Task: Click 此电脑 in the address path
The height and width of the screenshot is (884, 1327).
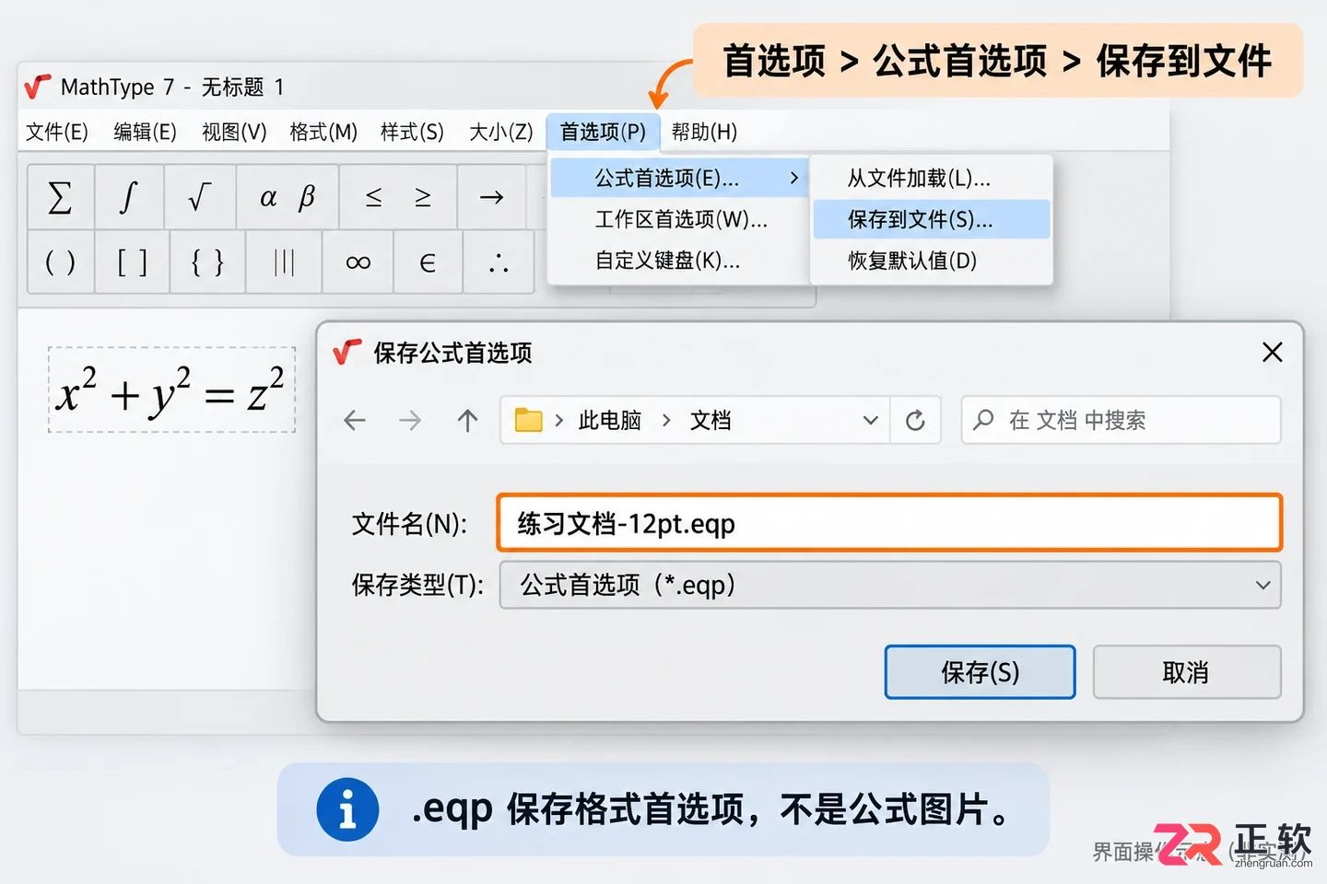Action: 610,421
